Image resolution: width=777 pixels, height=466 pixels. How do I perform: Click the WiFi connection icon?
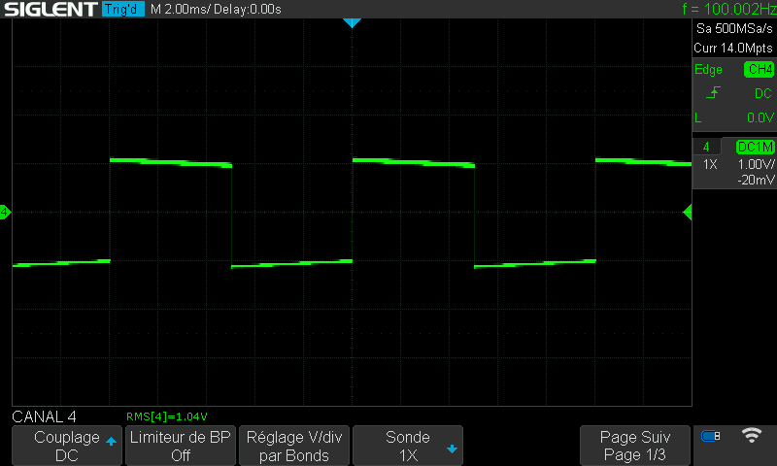[x=751, y=436]
